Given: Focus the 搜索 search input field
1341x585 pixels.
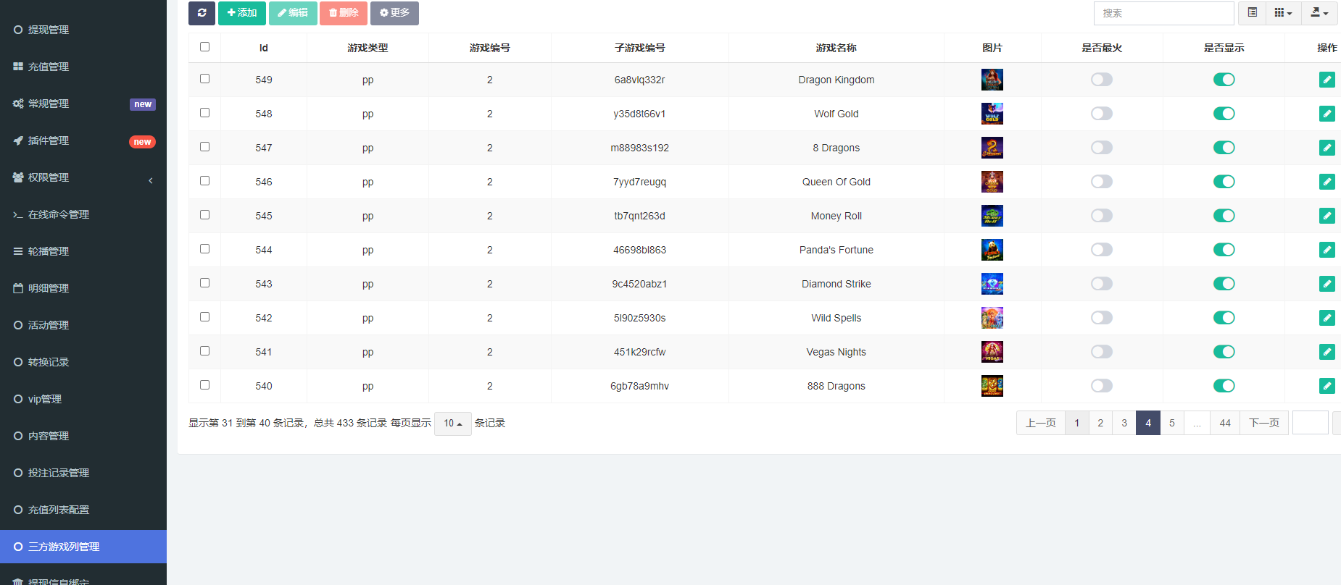Looking at the screenshot, I should pyautogui.click(x=1163, y=13).
